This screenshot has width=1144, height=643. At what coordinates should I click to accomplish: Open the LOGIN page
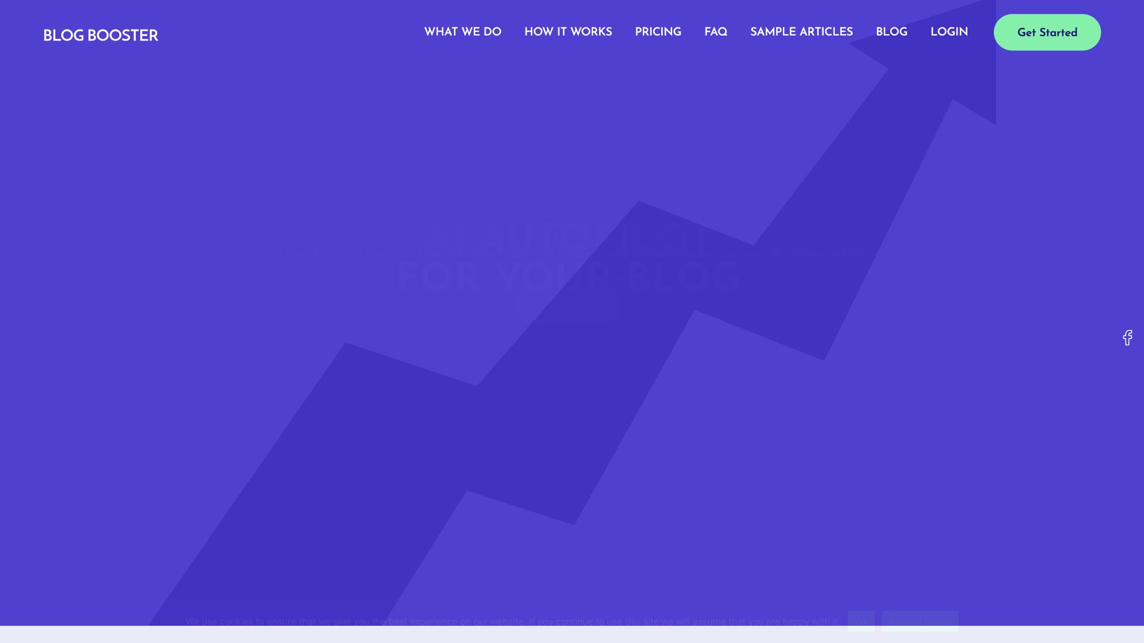(949, 32)
